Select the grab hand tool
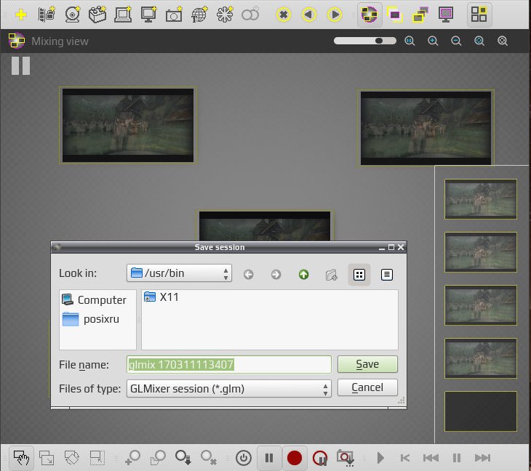 [21, 458]
